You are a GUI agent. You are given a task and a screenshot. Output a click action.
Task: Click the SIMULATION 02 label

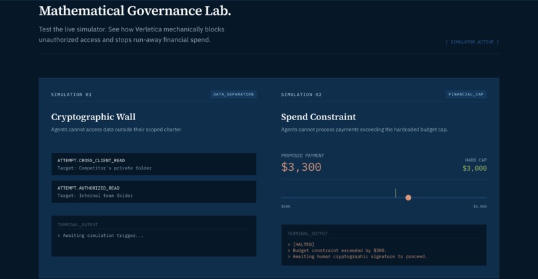pos(301,94)
